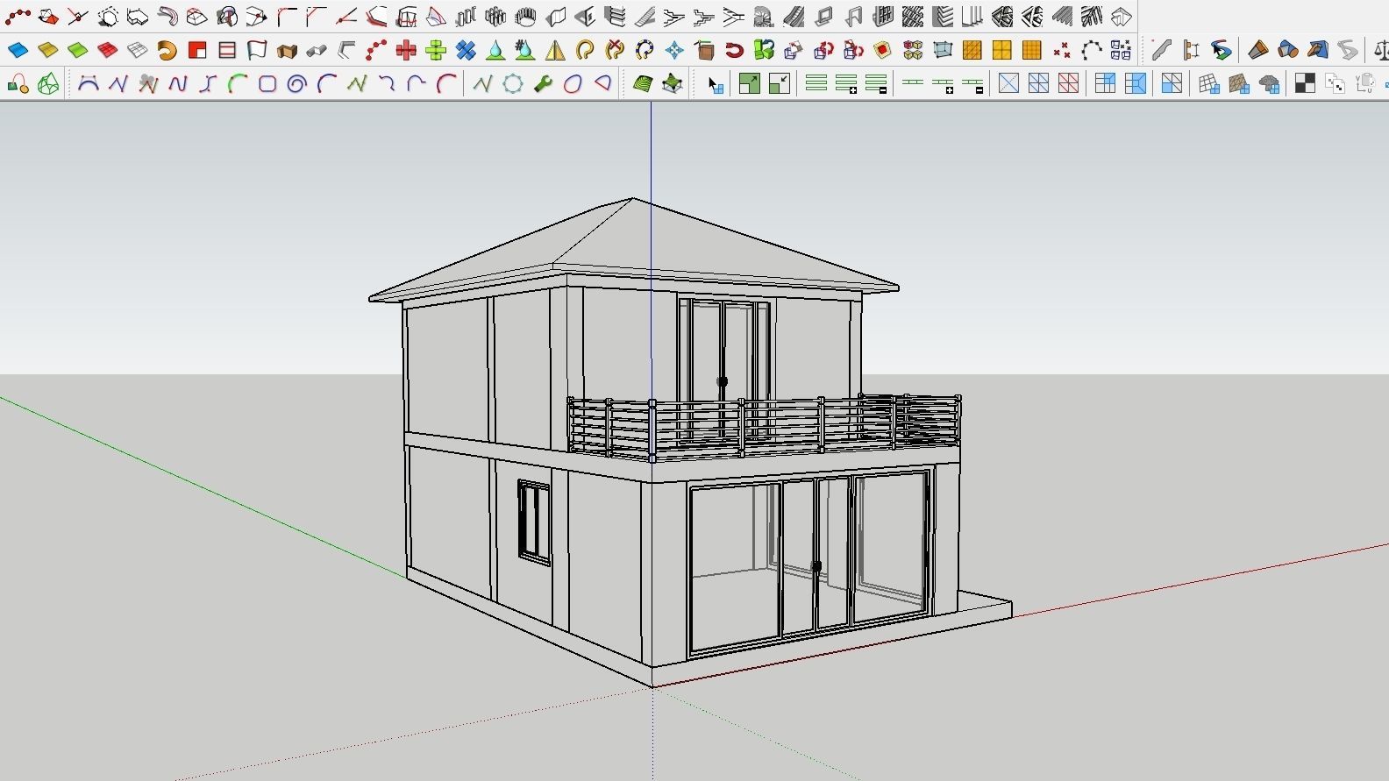Click the hash water drop icon

tap(525, 50)
